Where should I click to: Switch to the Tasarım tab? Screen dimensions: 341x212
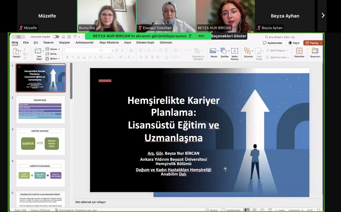point(48,43)
